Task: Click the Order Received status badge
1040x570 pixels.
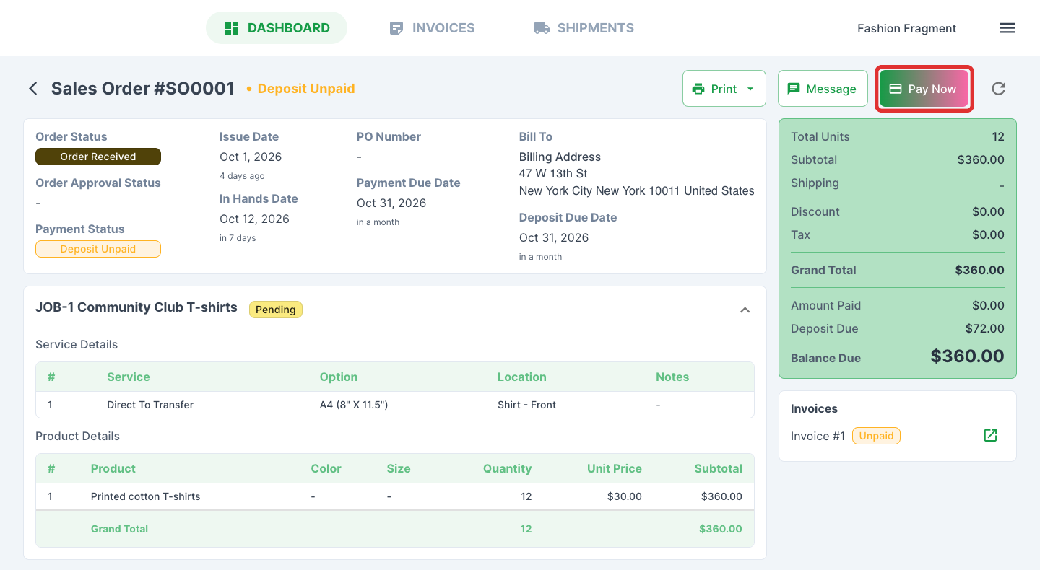Action: coord(98,157)
